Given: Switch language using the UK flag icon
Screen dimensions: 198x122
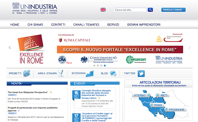Looking at the screenshot, I should click(103, 10).
